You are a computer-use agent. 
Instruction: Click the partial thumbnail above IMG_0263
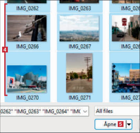tap(79, 2)
